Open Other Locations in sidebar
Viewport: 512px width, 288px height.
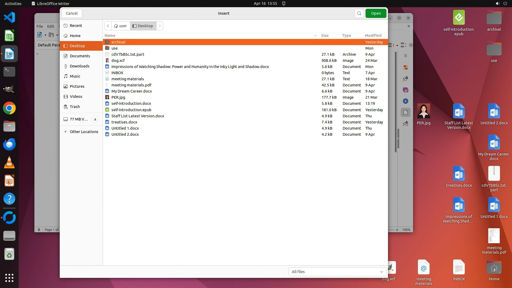tap(84, 132)
